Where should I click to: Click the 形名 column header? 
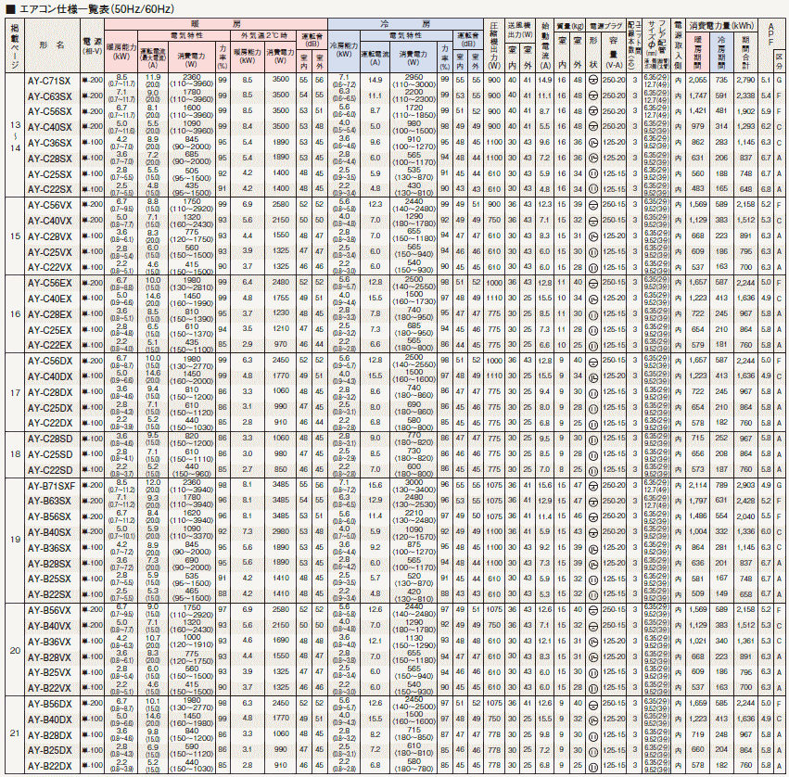52,45
